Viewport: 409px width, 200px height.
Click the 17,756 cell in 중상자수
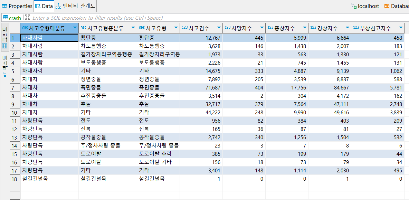(287, 88)
